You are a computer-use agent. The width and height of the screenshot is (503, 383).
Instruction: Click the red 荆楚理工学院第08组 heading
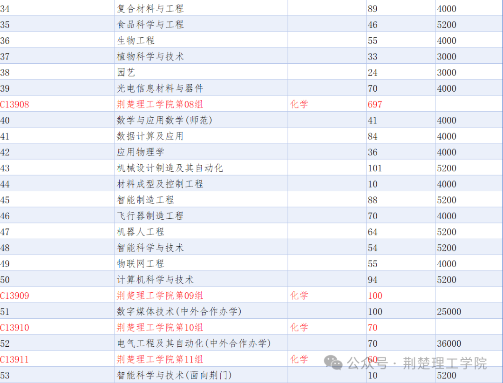[160, 104]
